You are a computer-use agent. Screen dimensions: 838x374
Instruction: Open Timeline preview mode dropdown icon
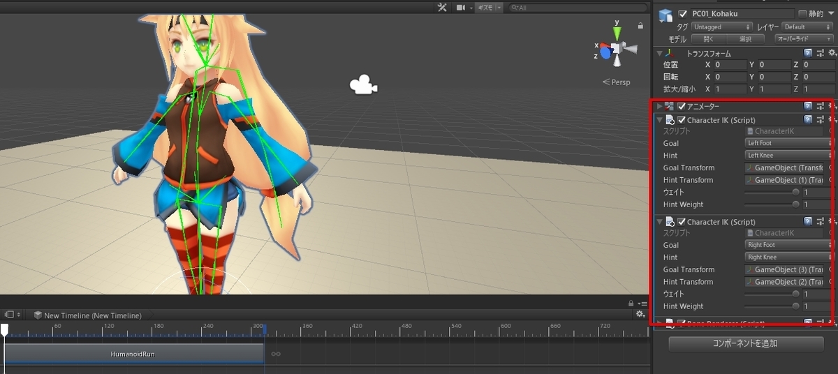pyautogui.click(x=13, y=315)
